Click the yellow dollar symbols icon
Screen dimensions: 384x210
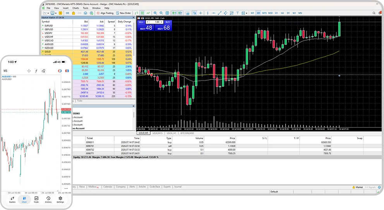(x=60, y=13)
